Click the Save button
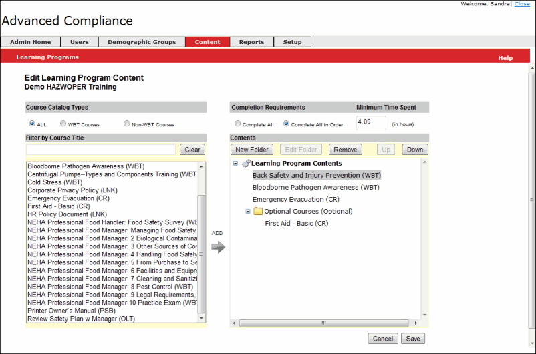The image size is (536, 354). 413,339
